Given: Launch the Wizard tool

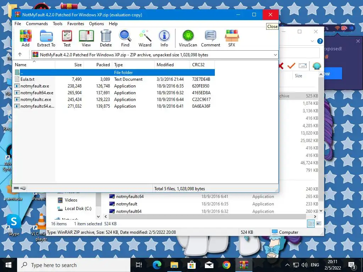Looking at the screenshot, I should pos(145,38).
